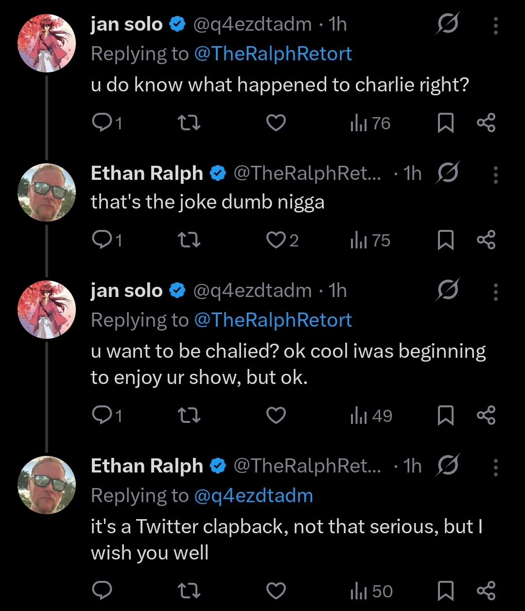The image size is (525, 611).
Task: Open Ethan Ralph's profile picture on the last tweet
Action: point(47,485)
